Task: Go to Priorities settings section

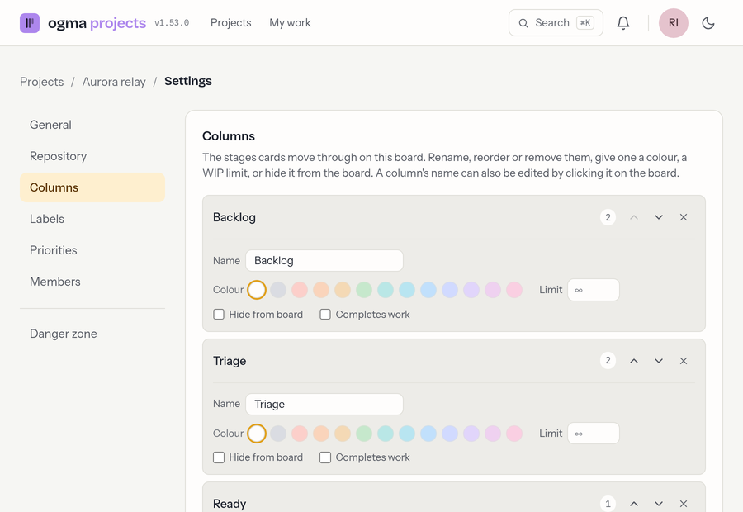Action: 92,250
